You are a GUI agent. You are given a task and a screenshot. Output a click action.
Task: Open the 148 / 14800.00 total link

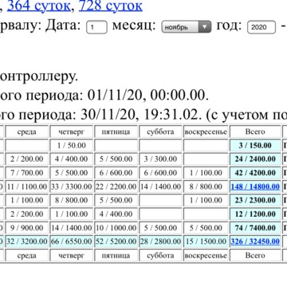pos(255,187)
